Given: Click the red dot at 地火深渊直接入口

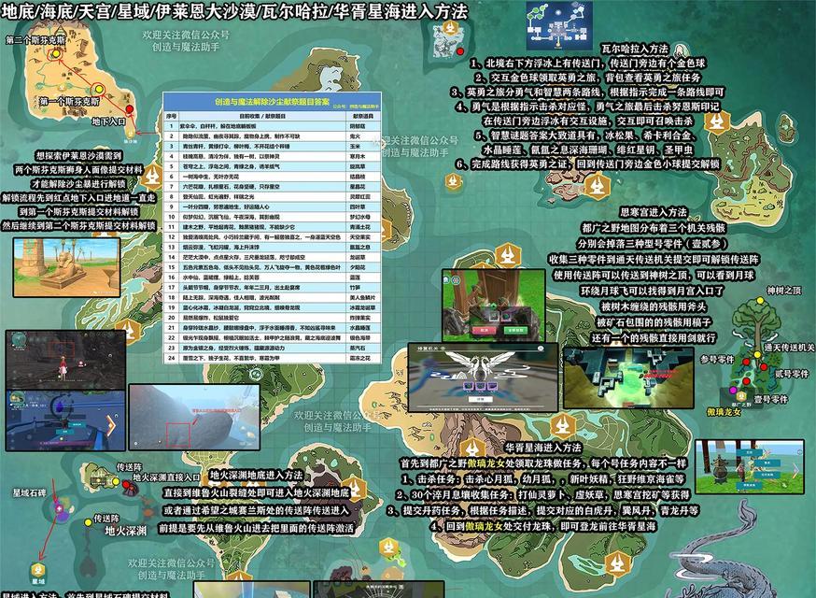Looking at the screenshot, I should [125, 484].
